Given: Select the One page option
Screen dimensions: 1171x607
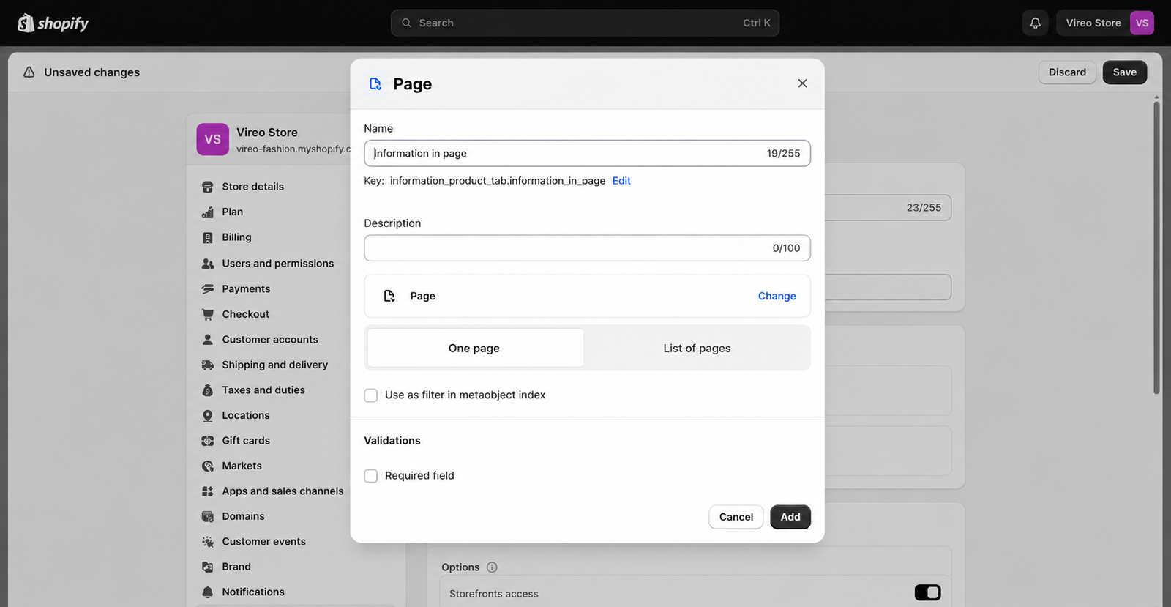Looking at the screenshot, I should pos(475,348).
